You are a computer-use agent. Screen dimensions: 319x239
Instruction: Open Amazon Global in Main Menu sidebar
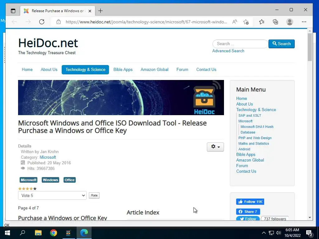coord(250,160)
